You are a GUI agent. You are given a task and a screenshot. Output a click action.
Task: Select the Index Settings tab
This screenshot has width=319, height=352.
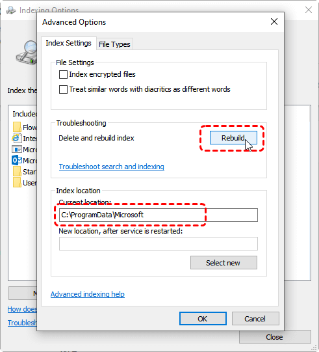click(x=69, y=43)
